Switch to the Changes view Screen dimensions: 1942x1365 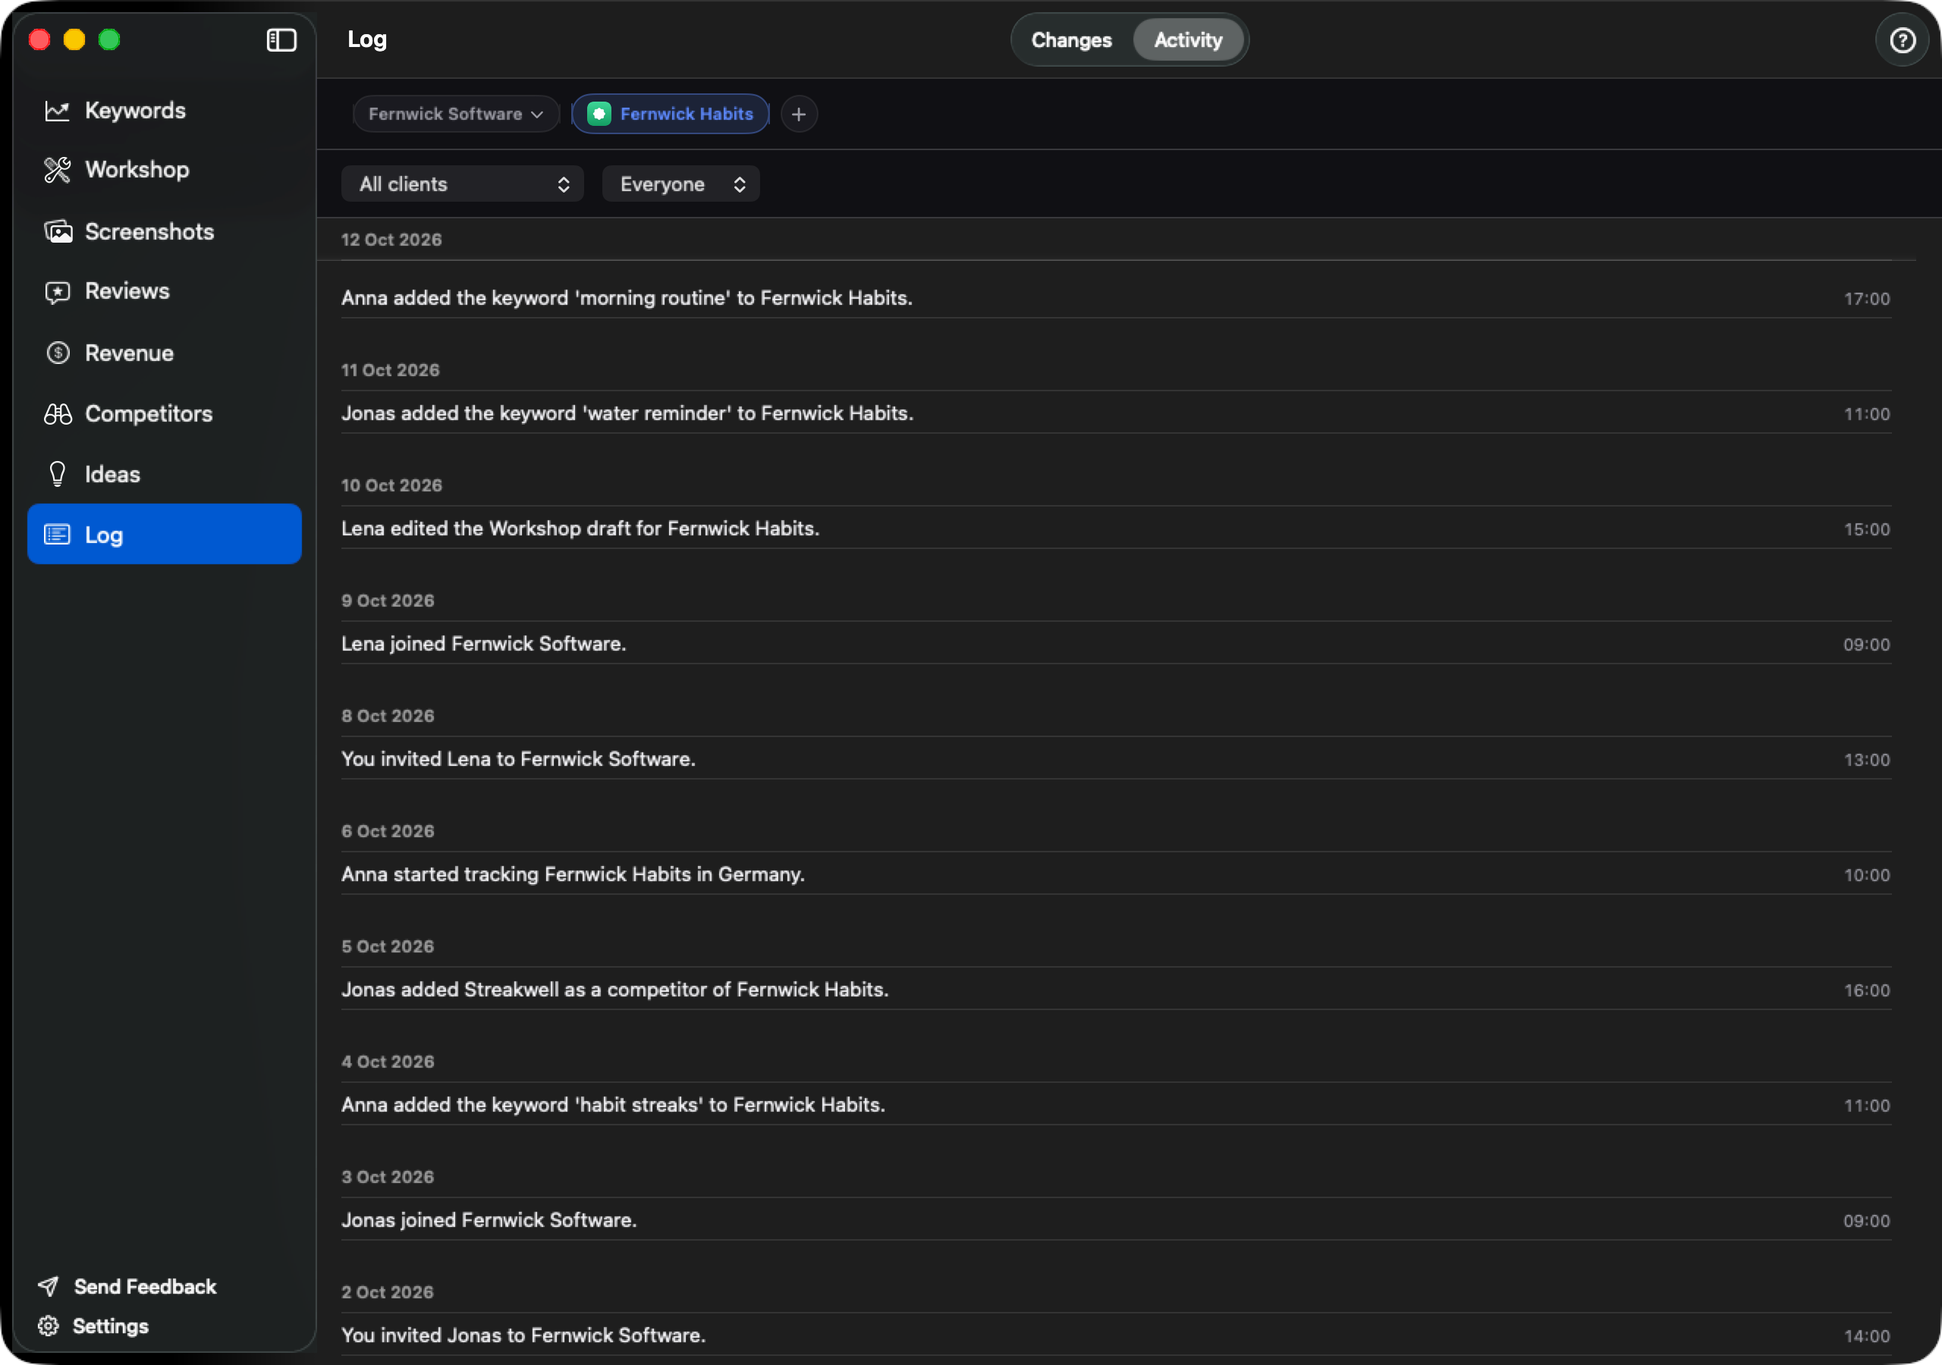[1071, 39]
